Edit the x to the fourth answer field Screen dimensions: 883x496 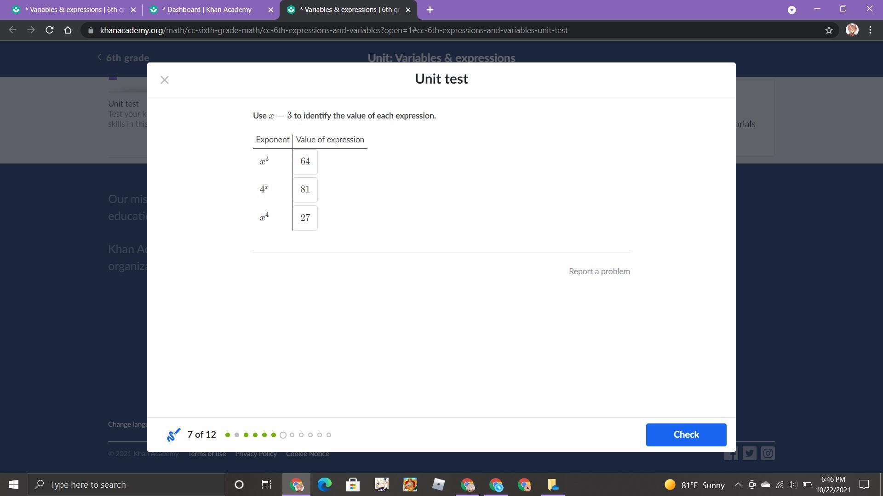click(305, 218)
